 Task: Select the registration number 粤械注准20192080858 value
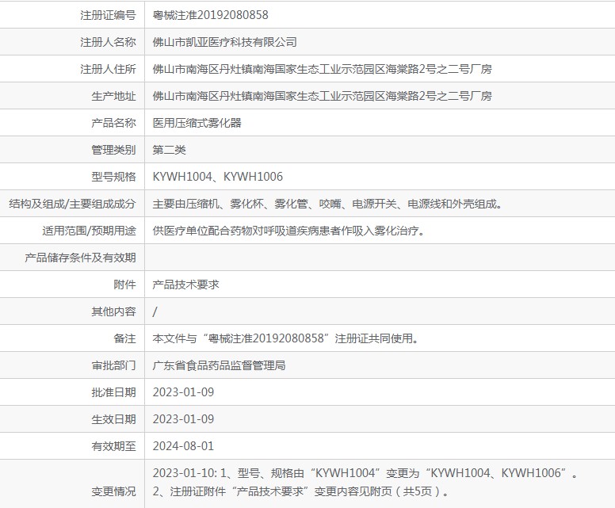(x=210, y=15)
